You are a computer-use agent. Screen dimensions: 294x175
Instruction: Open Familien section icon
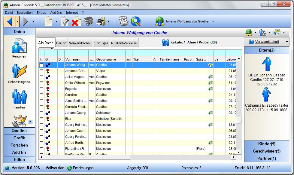tap(19, 96)
